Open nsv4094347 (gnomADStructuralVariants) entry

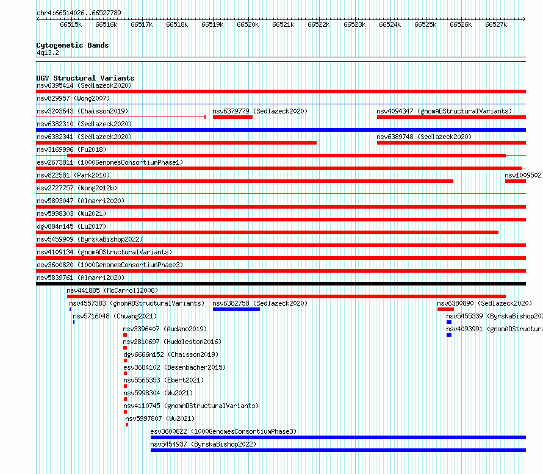coord(444,111)
